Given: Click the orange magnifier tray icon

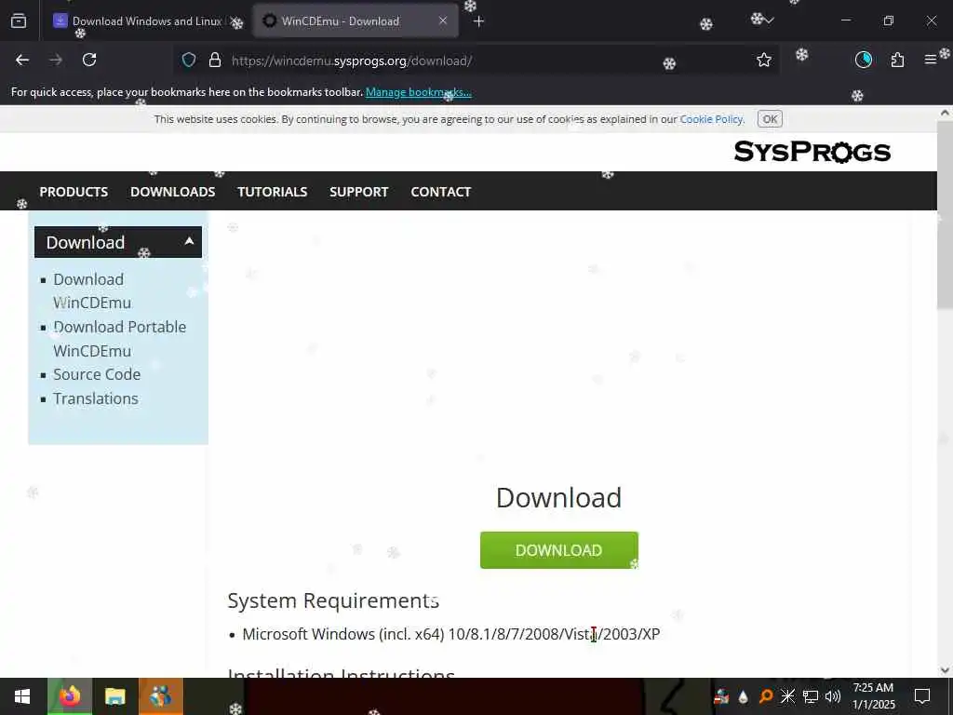Looking at the screenshot, I should coord(766,696).
